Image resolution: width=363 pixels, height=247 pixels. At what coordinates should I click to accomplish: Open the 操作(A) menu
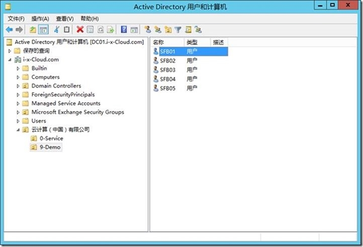(40, 19)
